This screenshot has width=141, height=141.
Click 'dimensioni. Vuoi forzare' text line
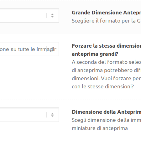click(x=106, y=78)
